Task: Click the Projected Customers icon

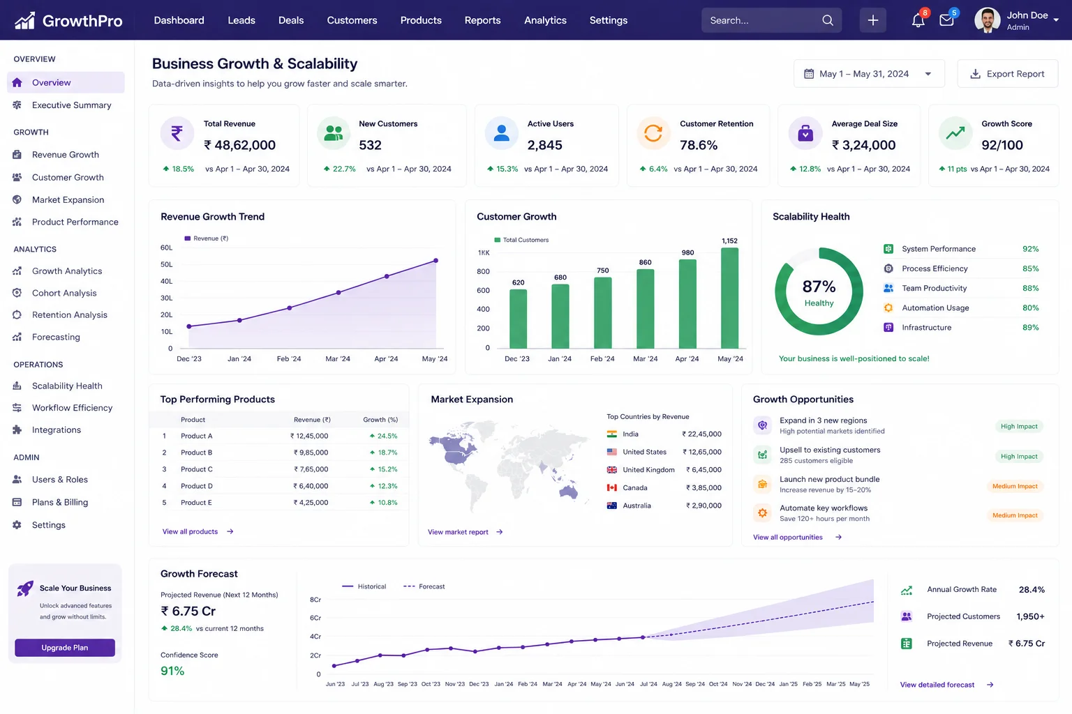Action: coord(907,616)
